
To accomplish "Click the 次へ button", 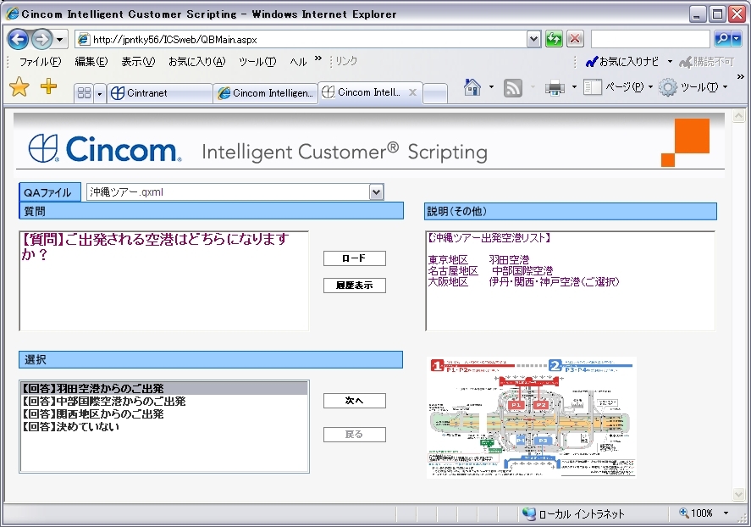I will coord(355,401).
